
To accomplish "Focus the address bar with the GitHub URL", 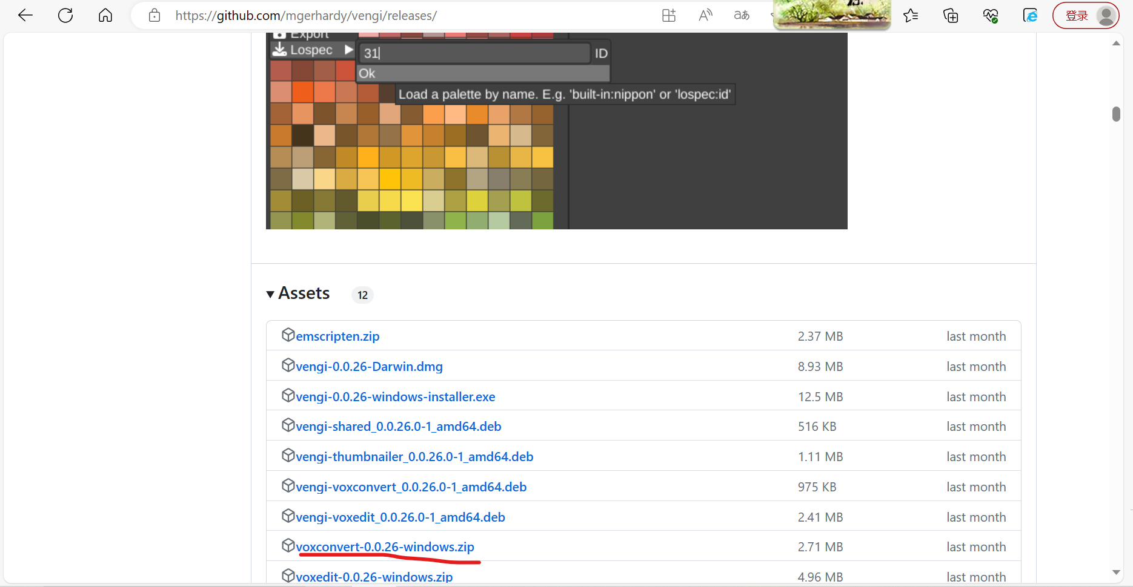I will tap(306, 16).
